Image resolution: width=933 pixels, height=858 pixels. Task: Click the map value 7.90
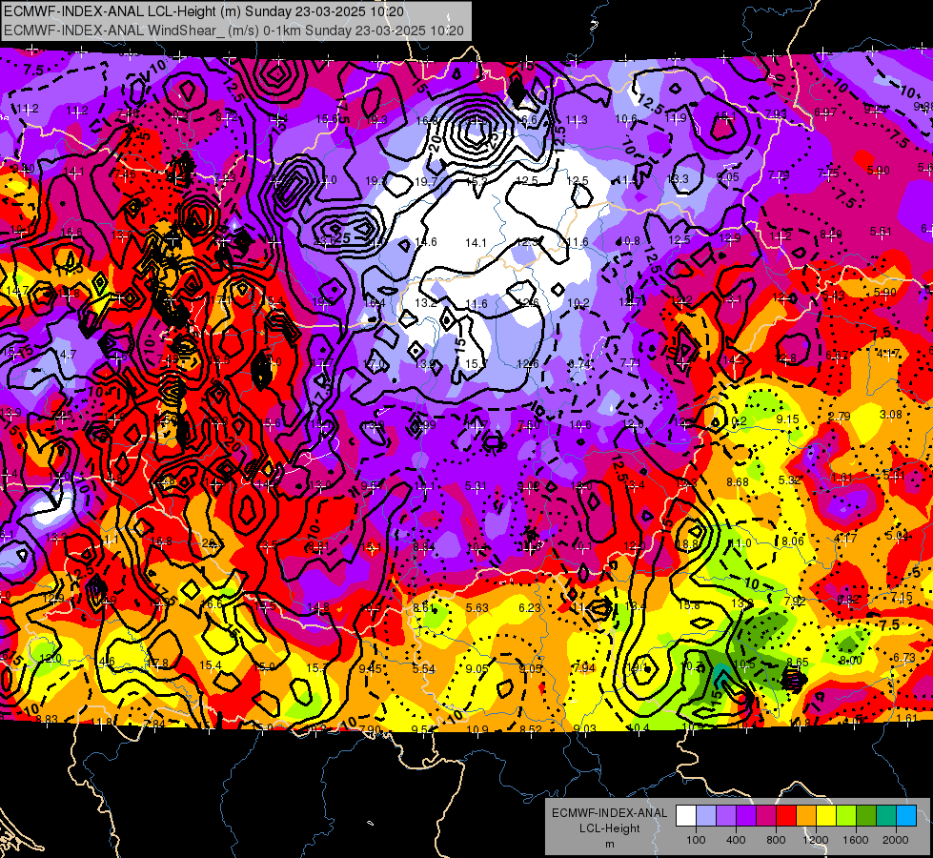pyautogui.click(x=370, y=730)
